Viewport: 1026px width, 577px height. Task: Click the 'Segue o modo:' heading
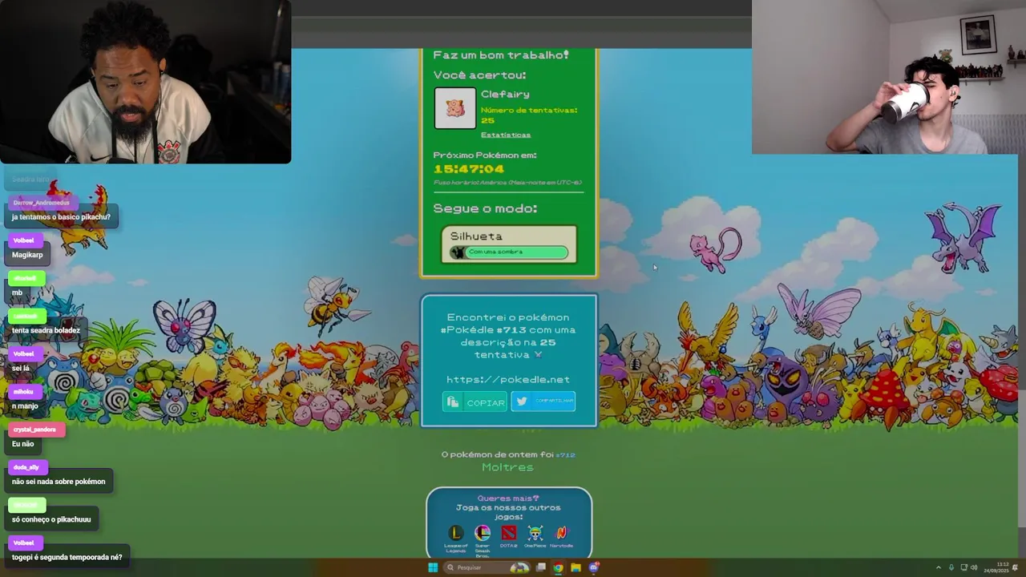pyautogui.click(x=485, y=208)
